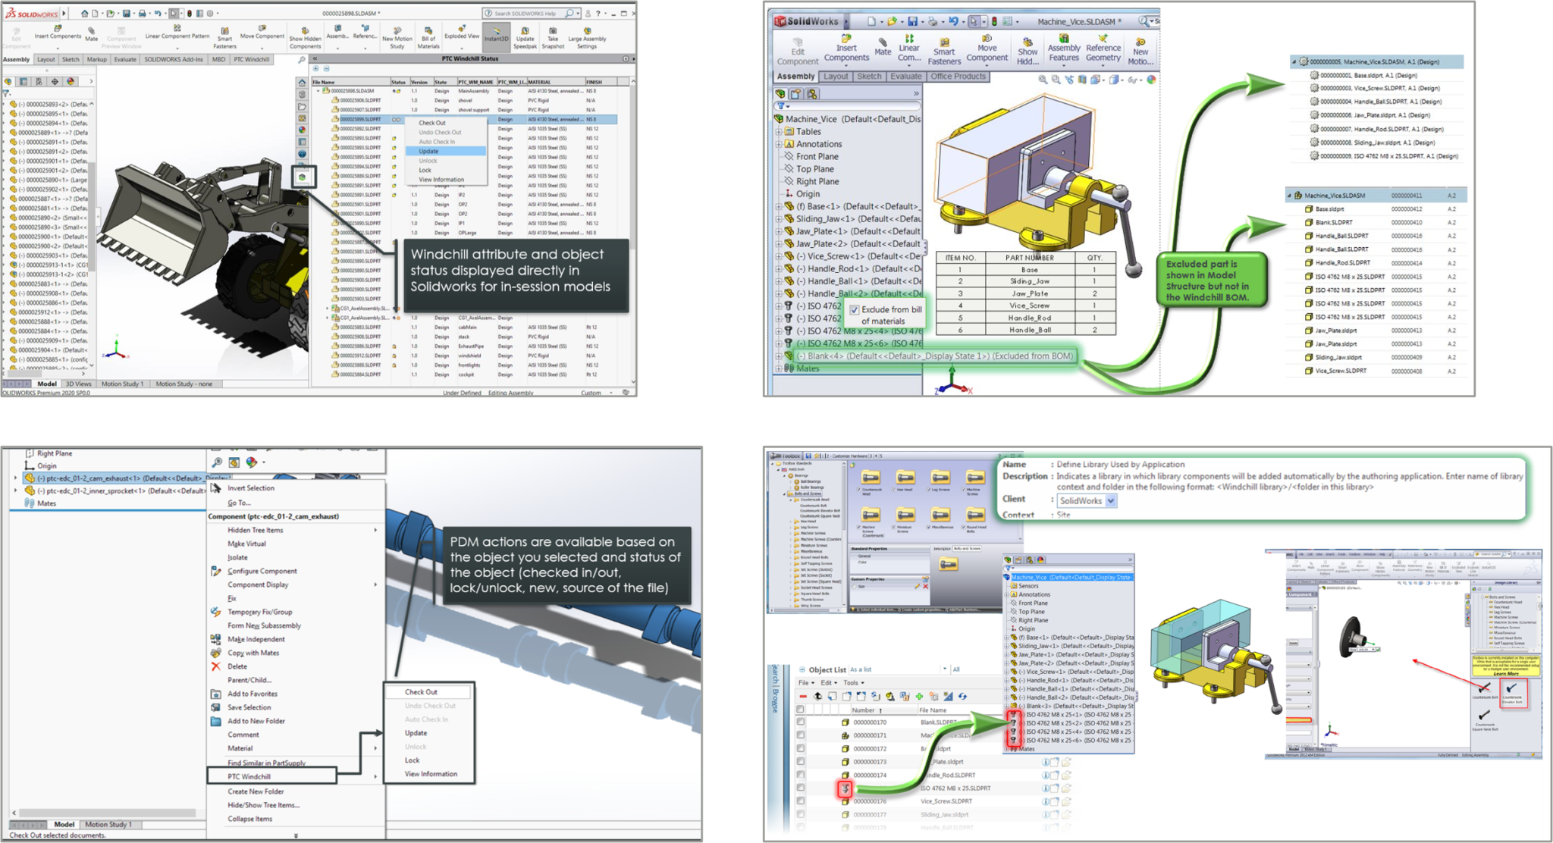Click the Search SOLIDWORKS Help field
This screenshot has height=843, width=1553.
525,13
